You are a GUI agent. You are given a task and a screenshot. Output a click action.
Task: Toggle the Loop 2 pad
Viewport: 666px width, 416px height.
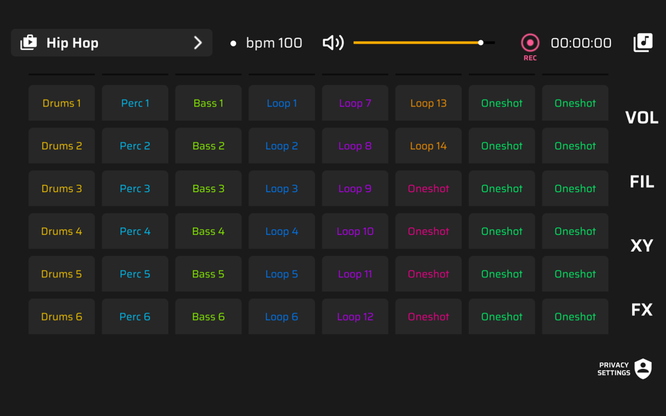click(282, 146)
